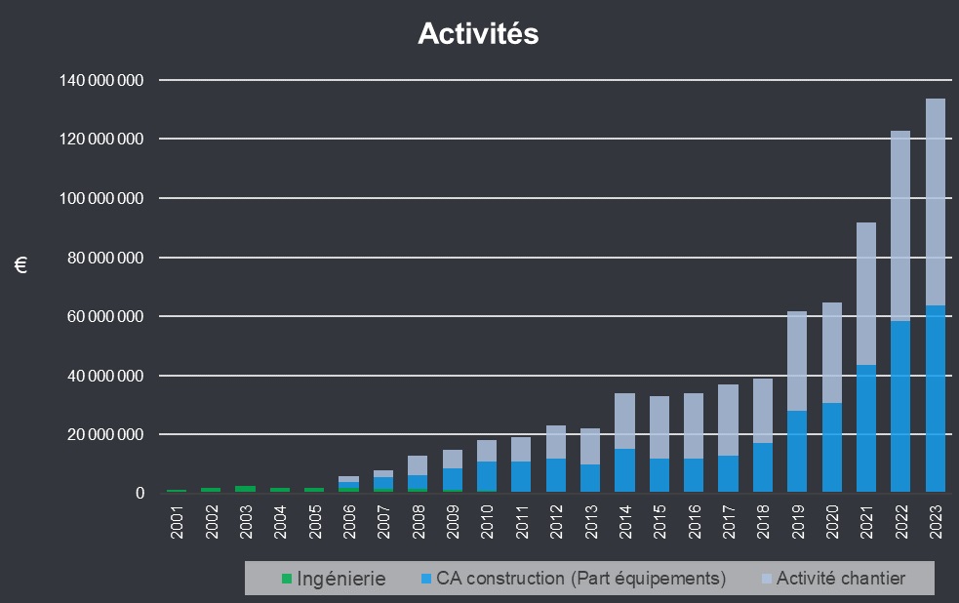This screenshot has height=603, width=959.
Task: Click the 100 000 000 axis label
Action: click(101, 198)
